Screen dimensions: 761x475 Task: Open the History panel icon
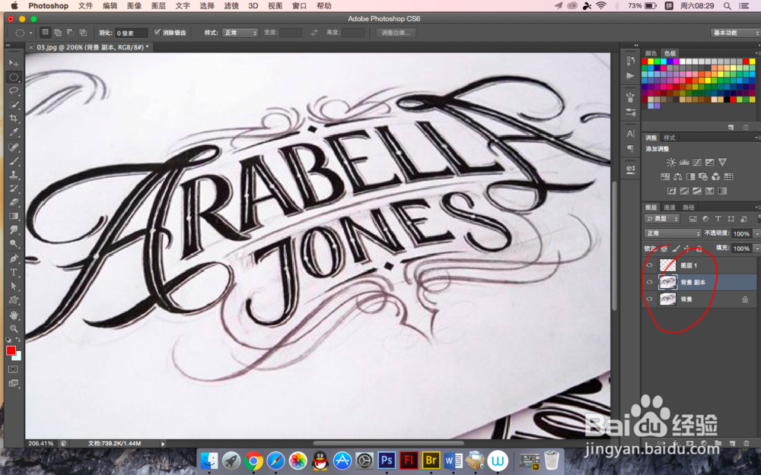click(x=630, y=61)
